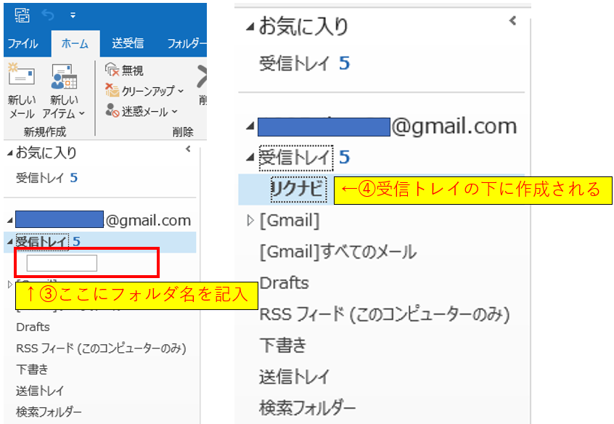This screenshot has height=424, width=614.
Task: Expand the [Gmail] folder in right pane
Action: [251, 220]
